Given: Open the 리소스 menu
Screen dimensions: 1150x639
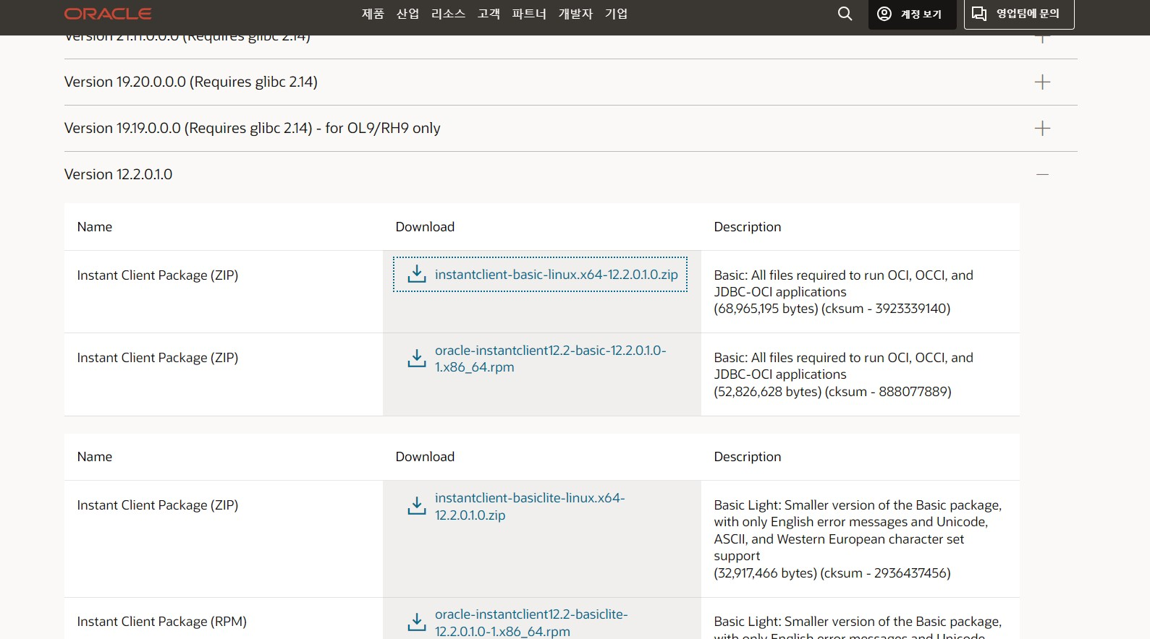Looking at the screenshot, I should pyautogui.click(x=448, y=14).
